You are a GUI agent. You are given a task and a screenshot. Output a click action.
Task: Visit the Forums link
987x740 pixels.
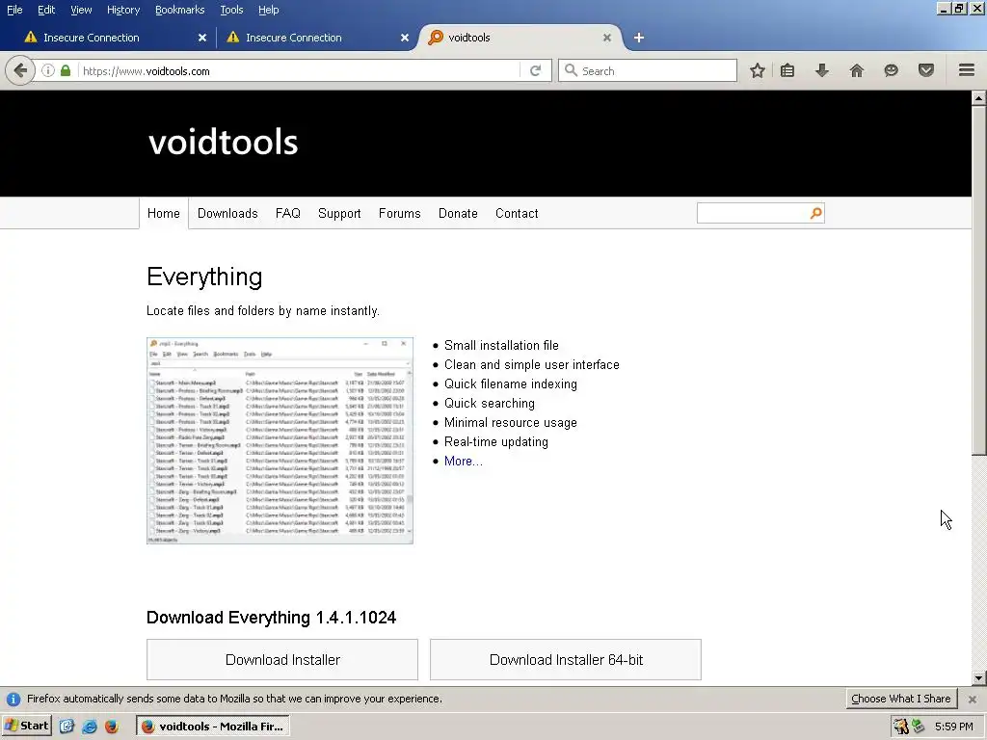[400, 213]
